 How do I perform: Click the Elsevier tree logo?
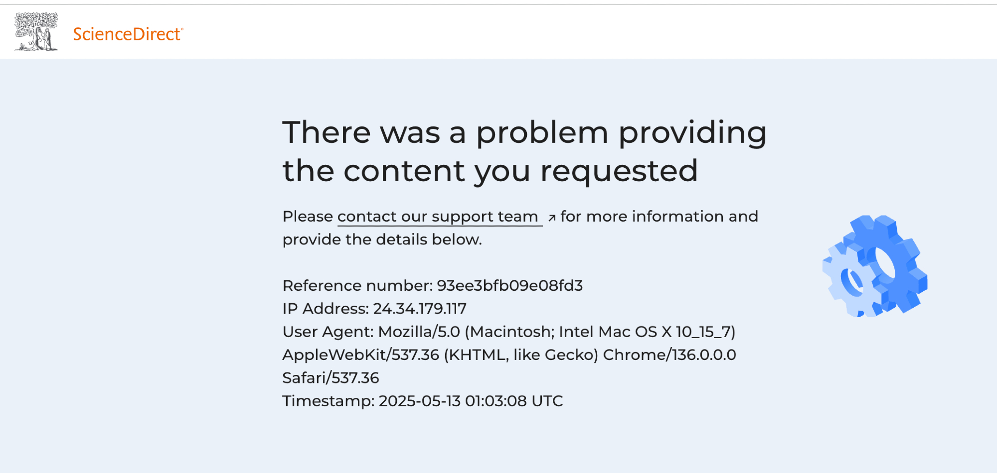click(x=36, y=32)
